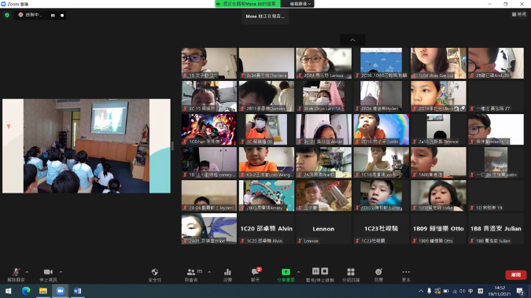This screenshot has width=531, height=298.
Task: Collapse gallery with the up chevron above the videos
Action: (x=352, y=40)
